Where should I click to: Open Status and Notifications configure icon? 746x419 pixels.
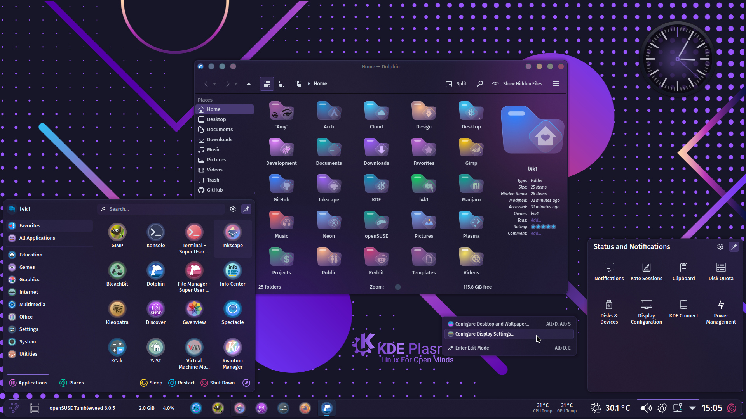(x=720, y=247)
